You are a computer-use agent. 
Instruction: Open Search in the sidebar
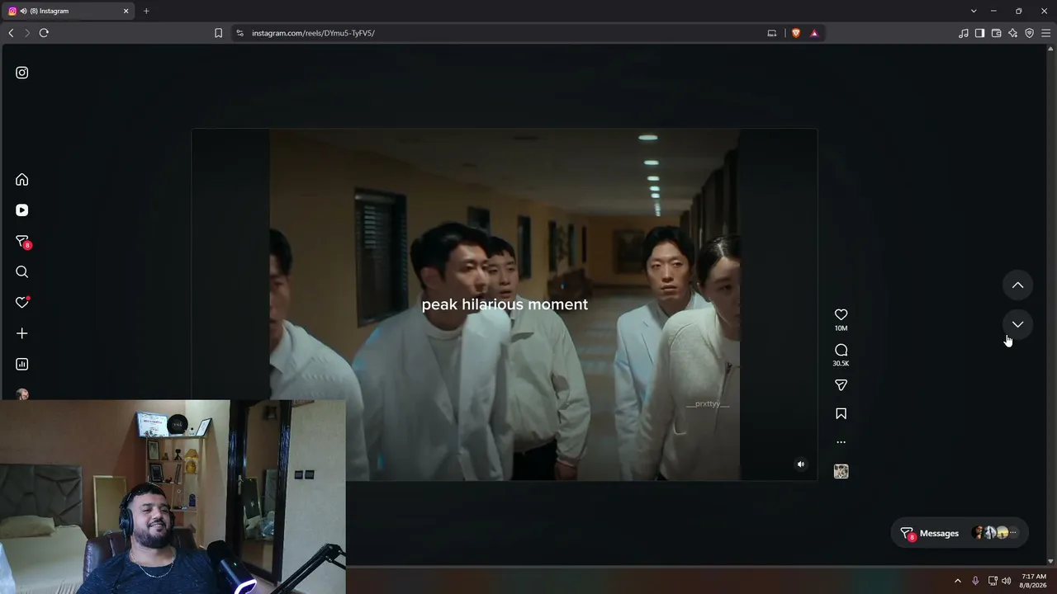[x=22, y=272]
